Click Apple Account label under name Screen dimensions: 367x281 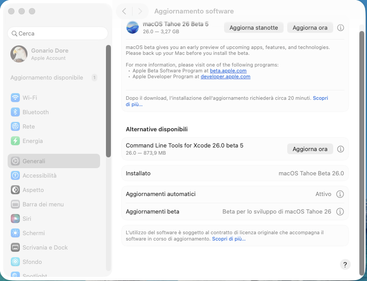click(x=48, y=58)
